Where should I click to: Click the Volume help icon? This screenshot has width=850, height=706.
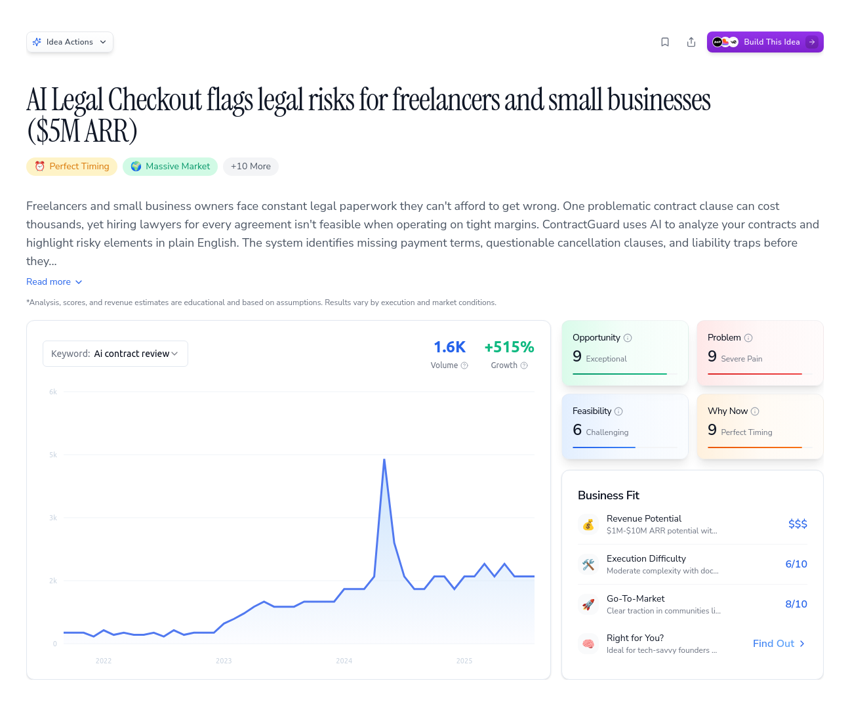[464, 365]
